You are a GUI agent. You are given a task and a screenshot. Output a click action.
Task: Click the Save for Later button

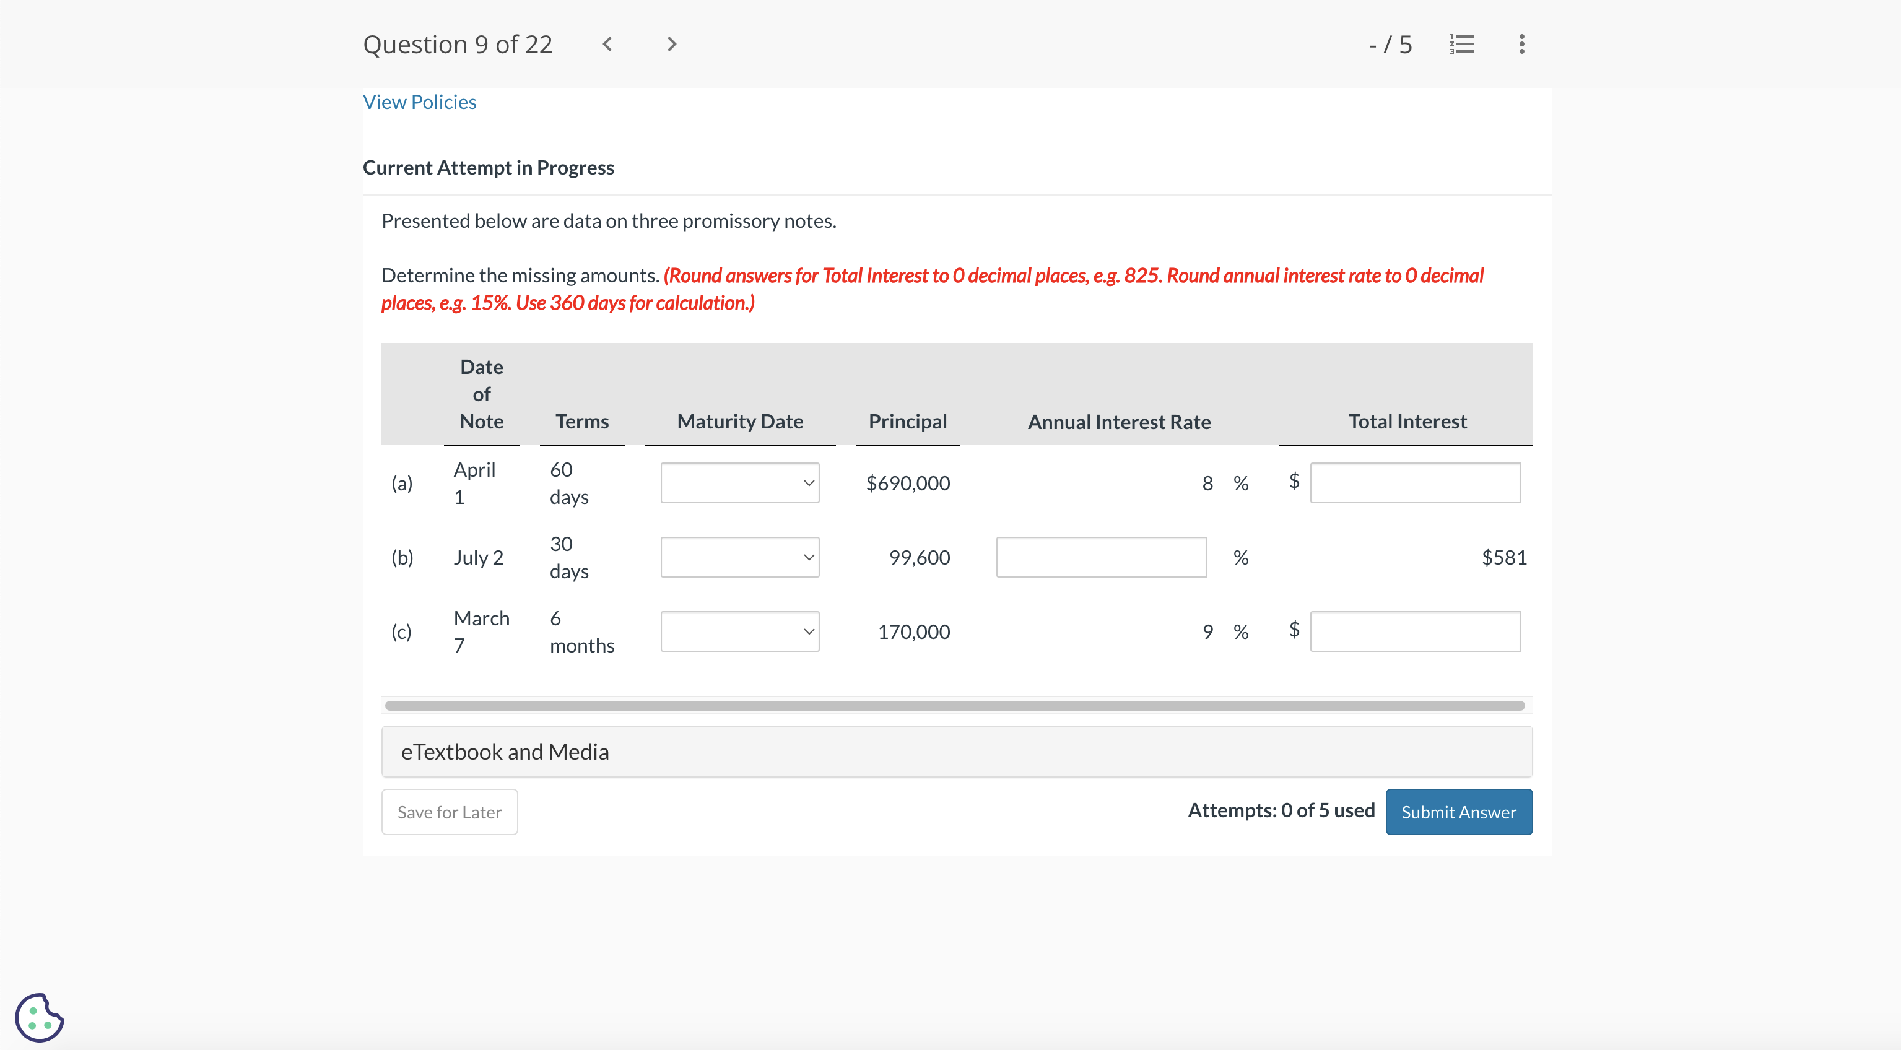pos(450,812)
